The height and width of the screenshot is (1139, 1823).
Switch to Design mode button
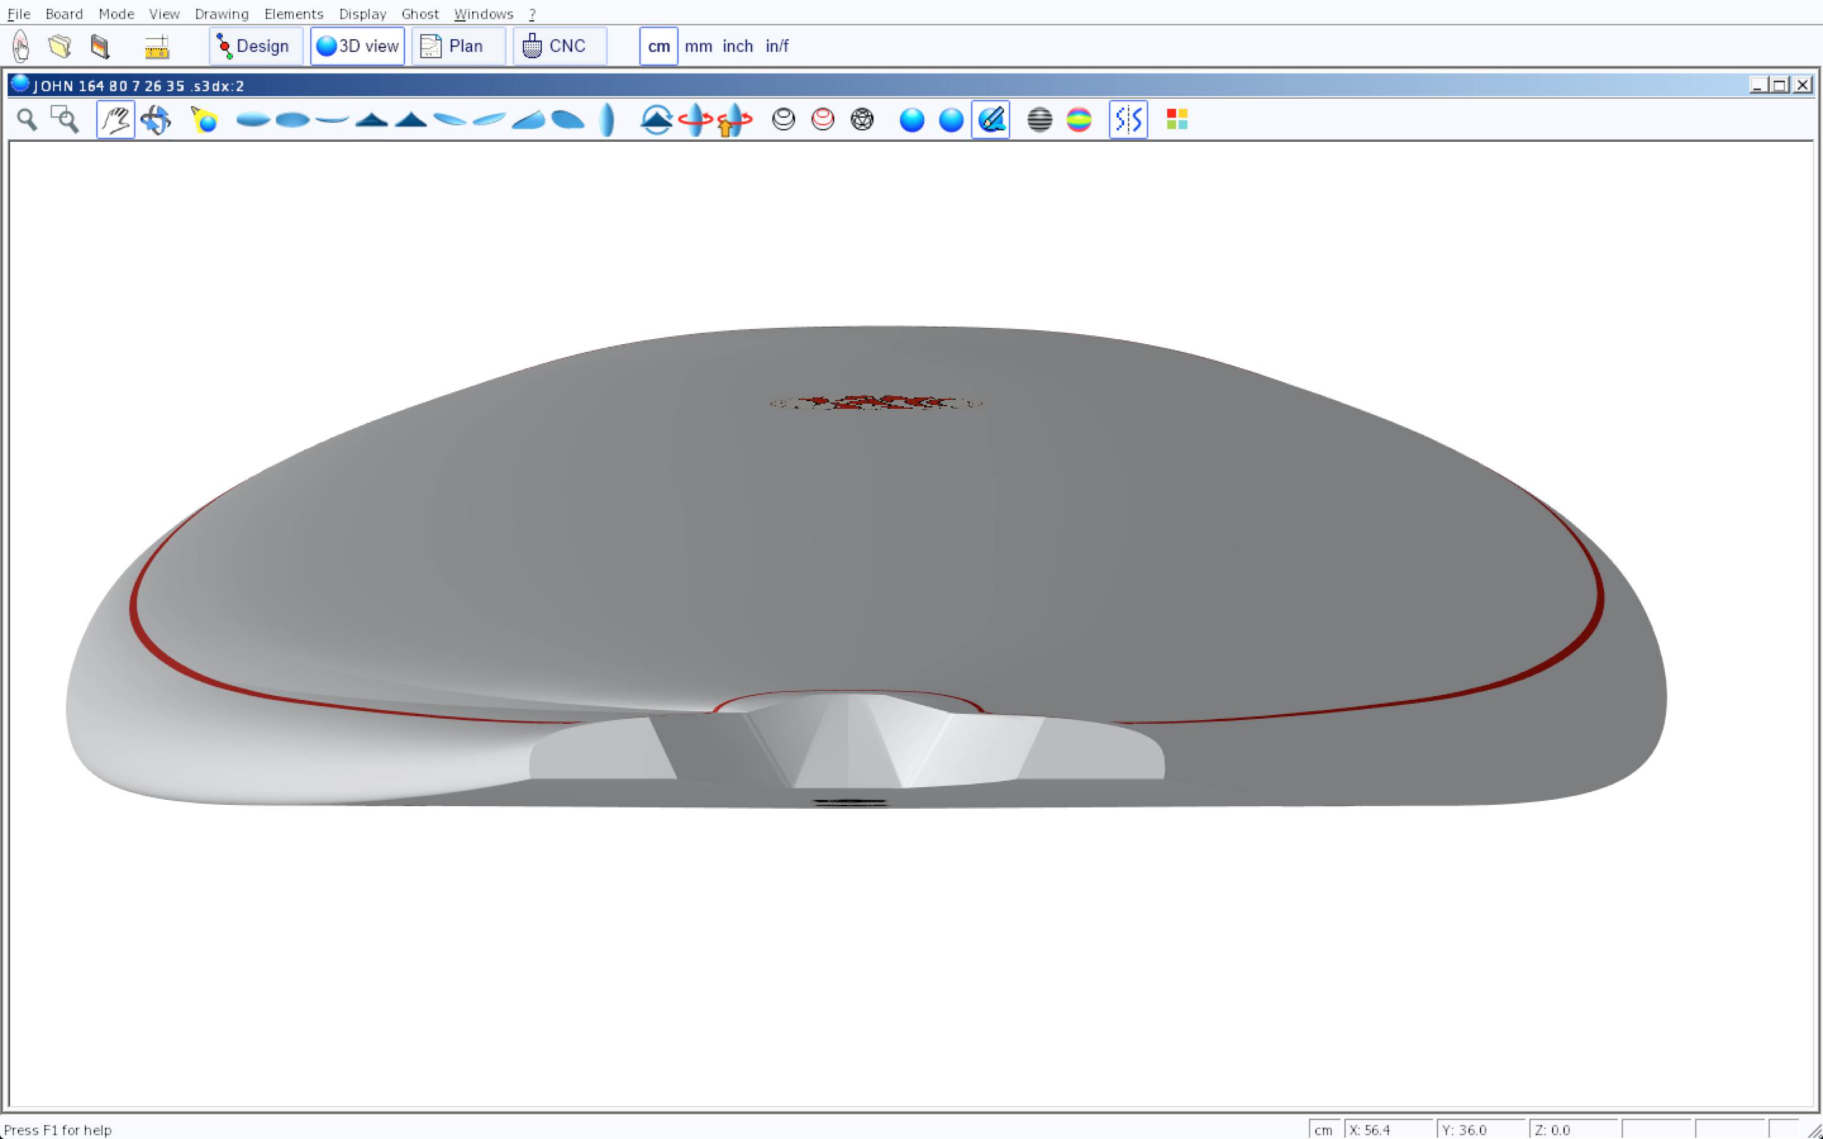click(x=255, y=46)
